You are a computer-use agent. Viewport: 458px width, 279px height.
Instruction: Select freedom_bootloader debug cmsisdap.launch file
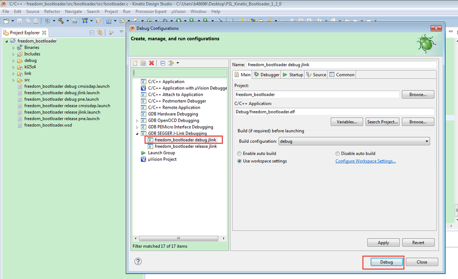tap(67, 86)
